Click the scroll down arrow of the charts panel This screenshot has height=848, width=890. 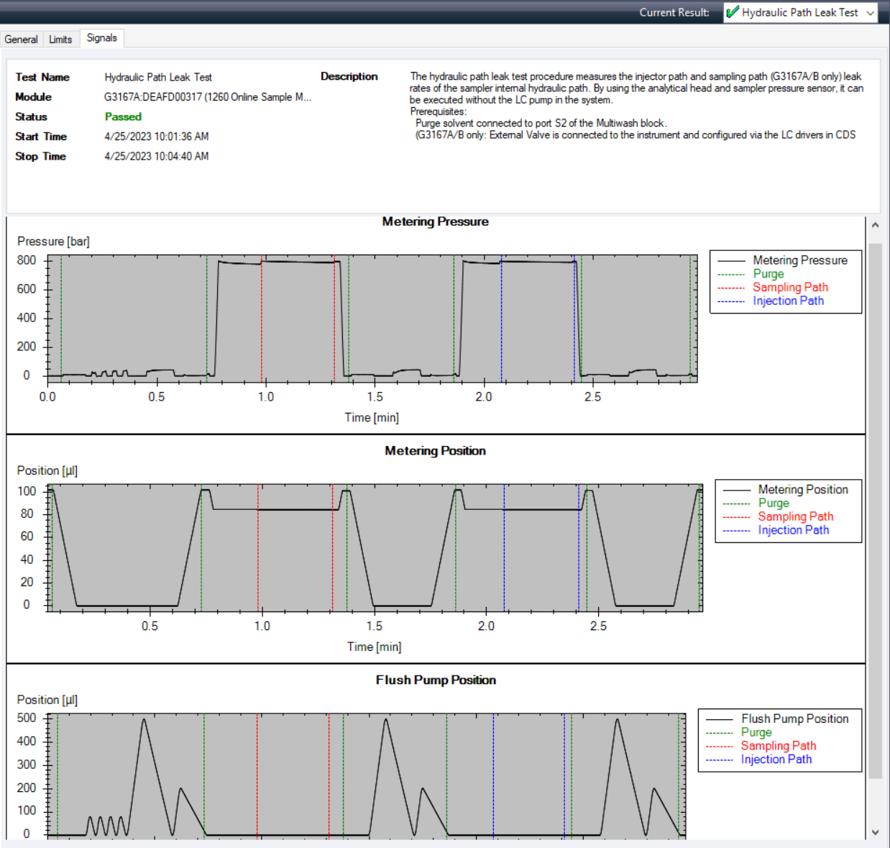875,832
